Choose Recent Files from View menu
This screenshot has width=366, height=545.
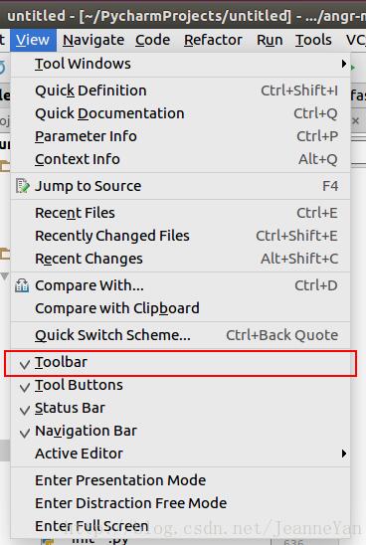180,213
